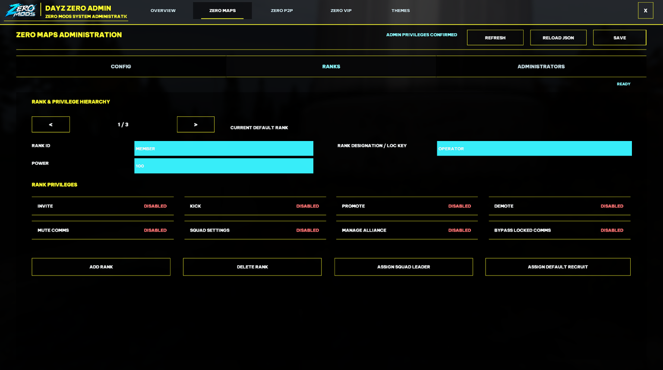Image resolution: width=663 pixels, height=370 pixels.
Task: Go to the Themes tab
Action: (x=401, y=11)
